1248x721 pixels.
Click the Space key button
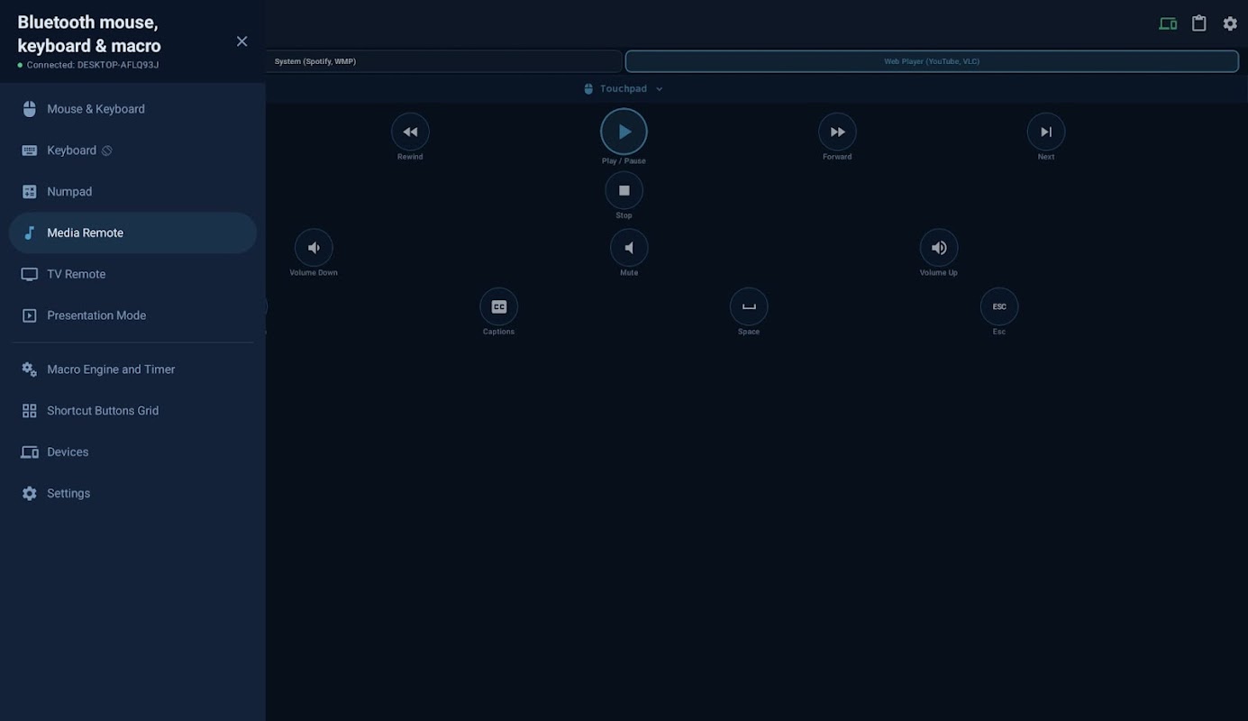[x=749, y=306]
